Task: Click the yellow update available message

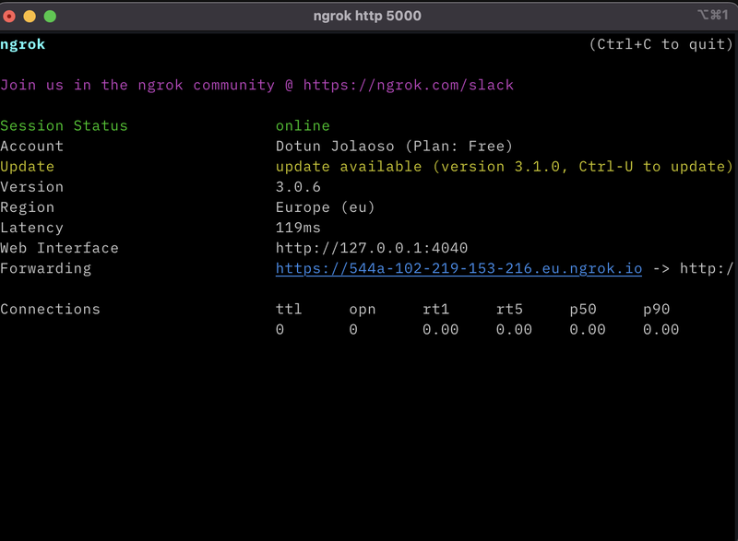Action: [x=504, y=167]
